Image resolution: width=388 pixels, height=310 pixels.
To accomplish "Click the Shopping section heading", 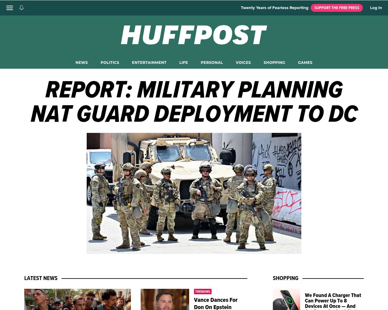I will (x=286, y=278).
